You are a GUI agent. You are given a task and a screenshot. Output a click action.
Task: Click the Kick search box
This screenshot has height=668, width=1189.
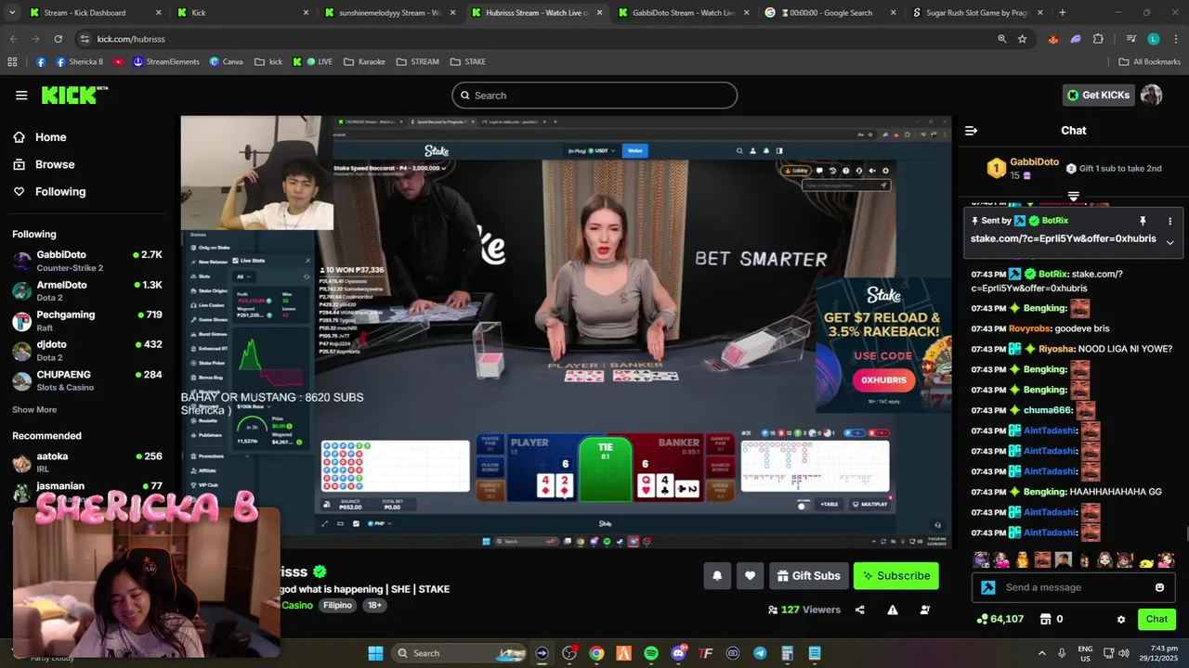point(594,96)
